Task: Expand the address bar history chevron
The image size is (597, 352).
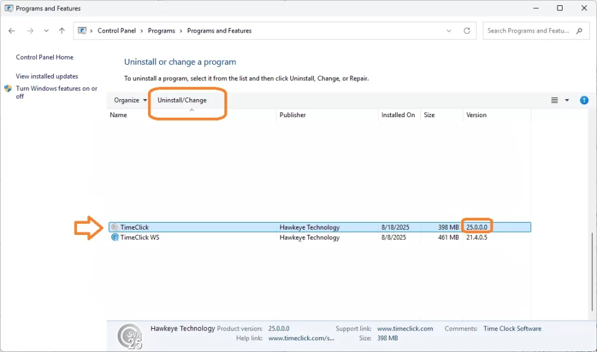Action: (448, 30)
